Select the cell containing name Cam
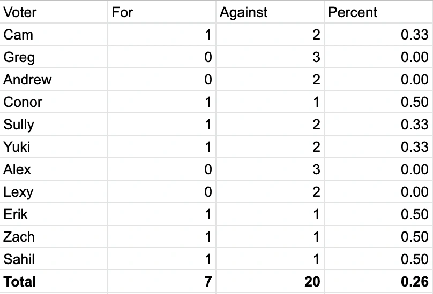 (x=54, y=35)
